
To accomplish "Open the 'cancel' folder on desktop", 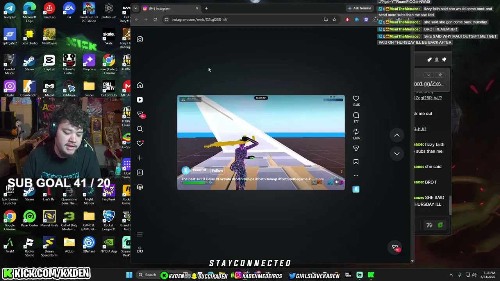I will click(89, 89).
